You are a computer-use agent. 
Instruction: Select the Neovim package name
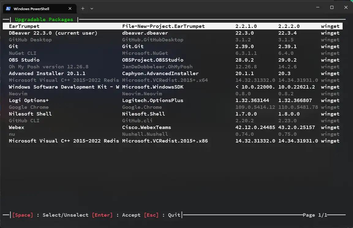click(18, 94)
